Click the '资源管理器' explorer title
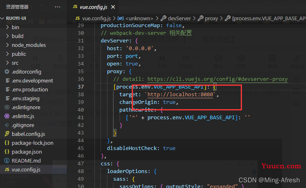 coord(17,7)
